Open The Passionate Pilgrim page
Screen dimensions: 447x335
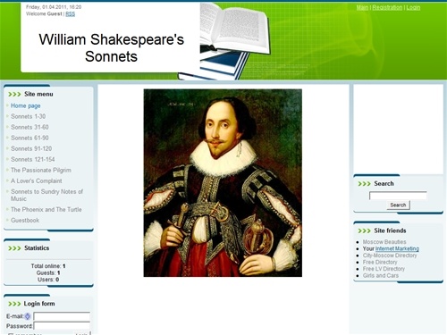[x=41, y=170]
